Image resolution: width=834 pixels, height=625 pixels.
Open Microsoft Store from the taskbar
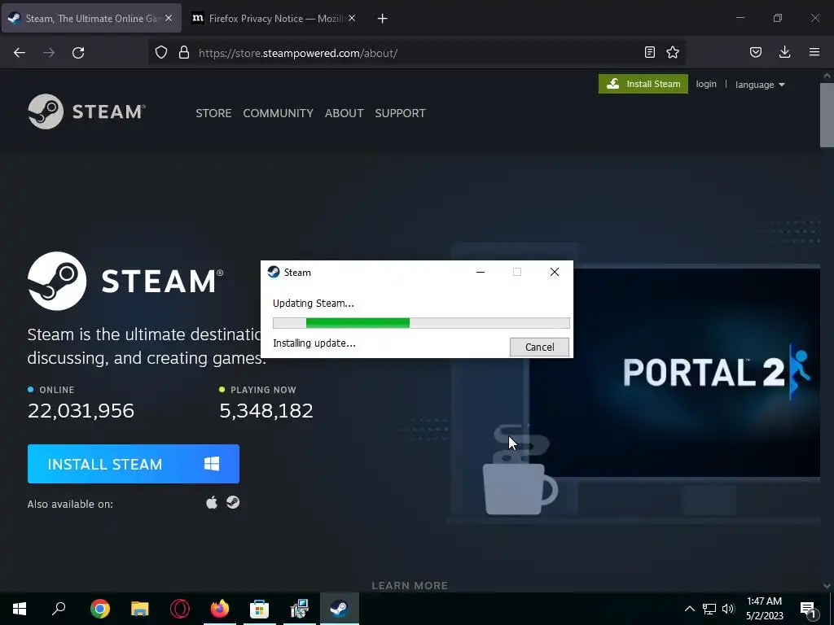(x=260, y=609)
